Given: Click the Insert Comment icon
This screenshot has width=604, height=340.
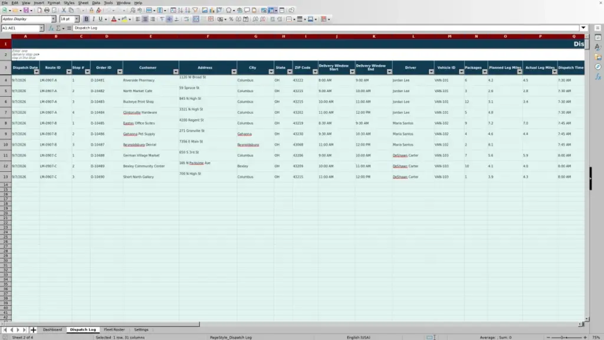Looking at the screenshot, I should pyautogui.click(x=247, y=10).
